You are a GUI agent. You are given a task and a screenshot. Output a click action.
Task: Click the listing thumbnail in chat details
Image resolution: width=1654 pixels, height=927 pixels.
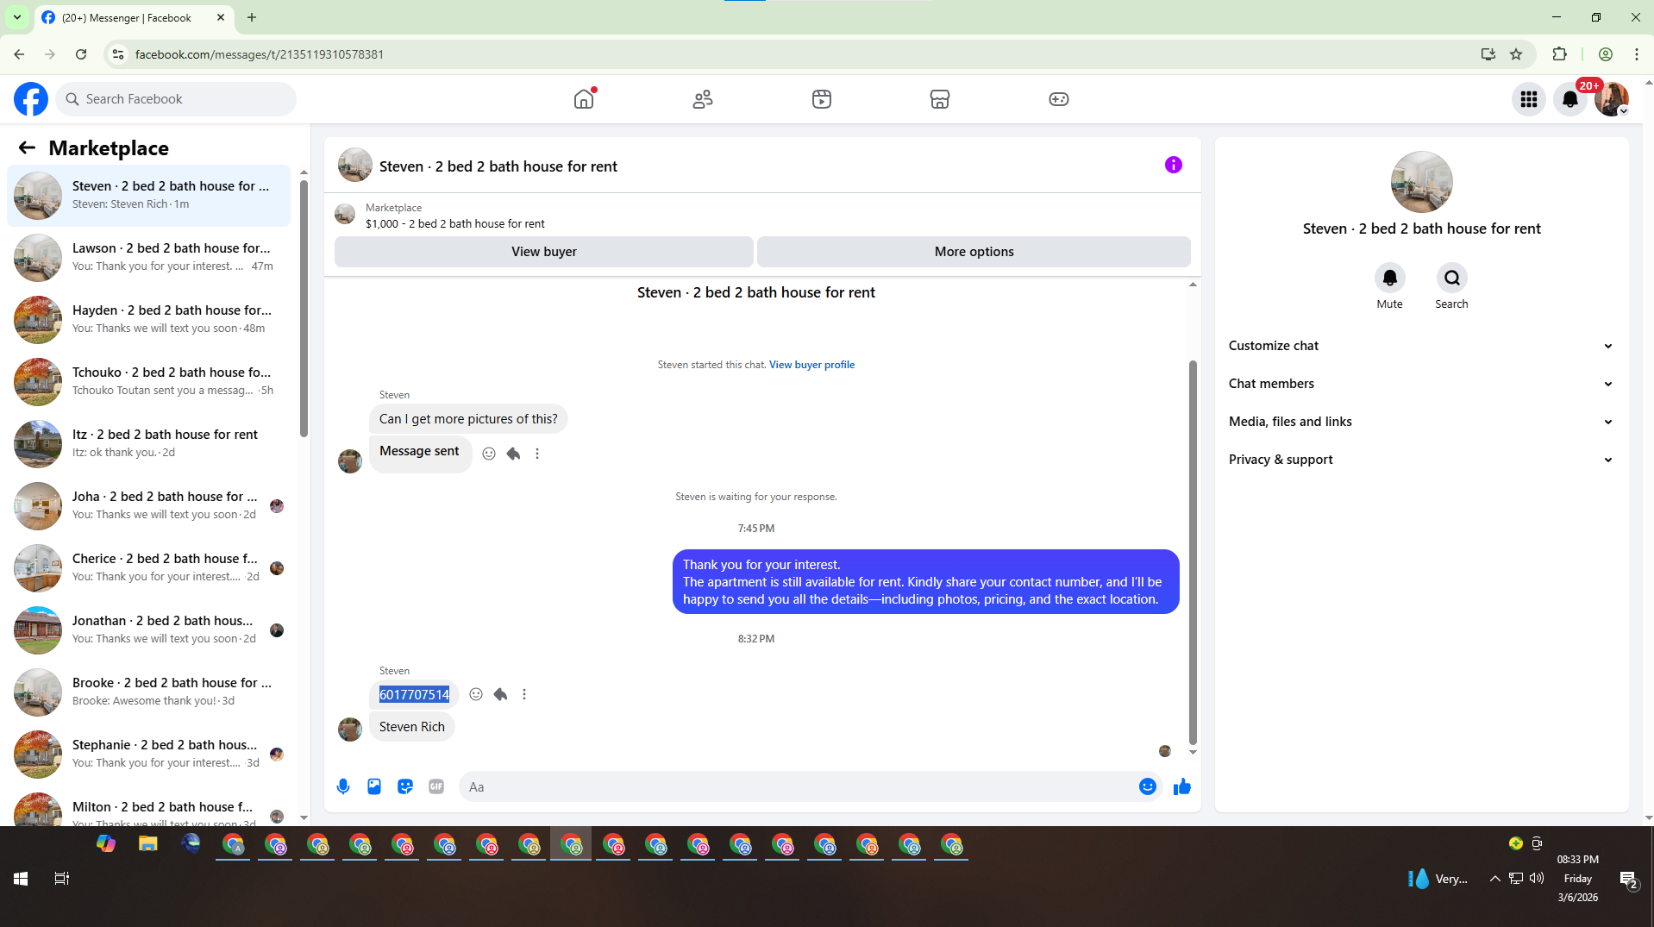pyautogui.click(x=1421, y=182)
